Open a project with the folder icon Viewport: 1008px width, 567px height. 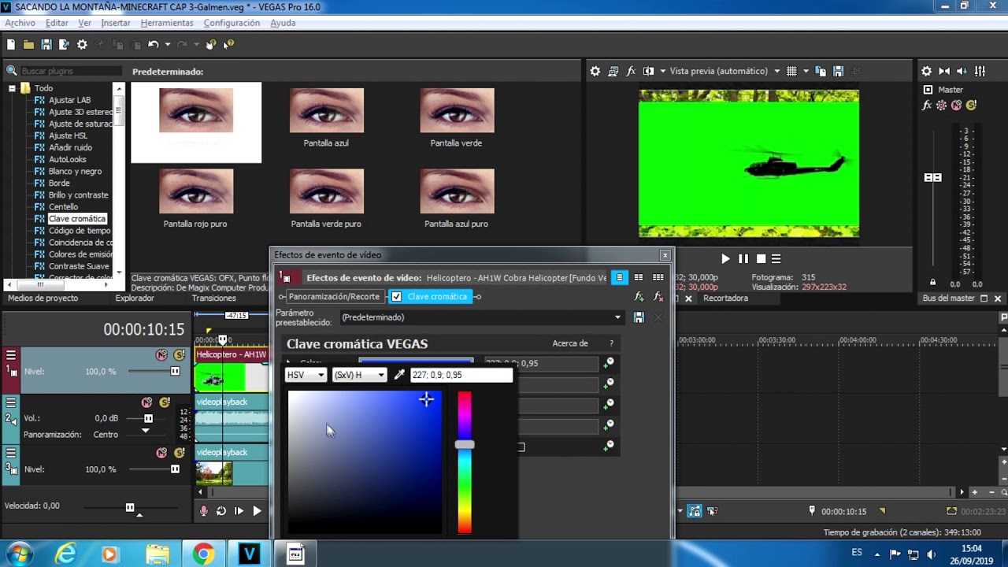[28, 45]
